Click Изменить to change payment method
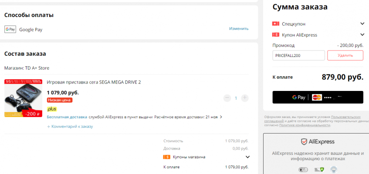Viewport: 369px width, 174px height. [x=239, y=28]
